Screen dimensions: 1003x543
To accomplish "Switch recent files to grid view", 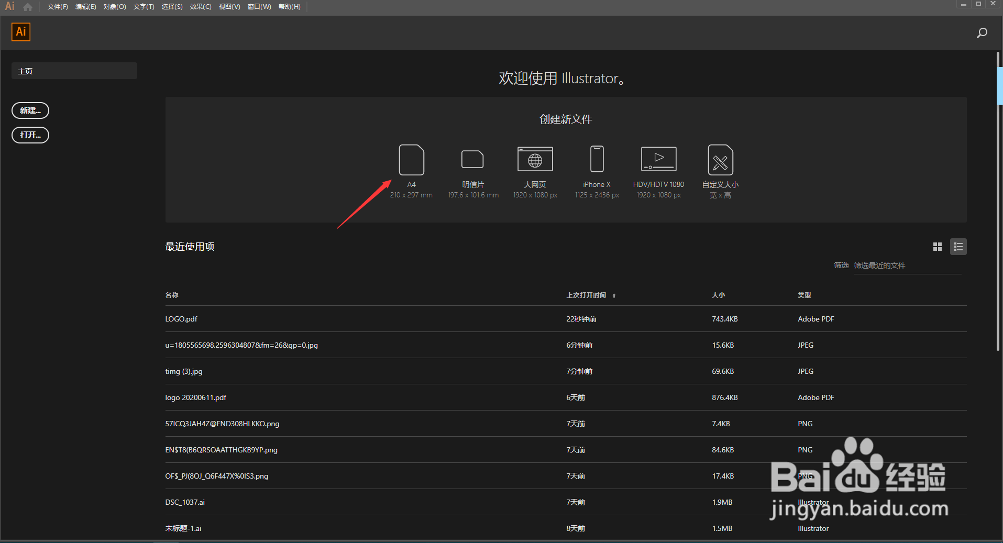I will tap(938, 247).
